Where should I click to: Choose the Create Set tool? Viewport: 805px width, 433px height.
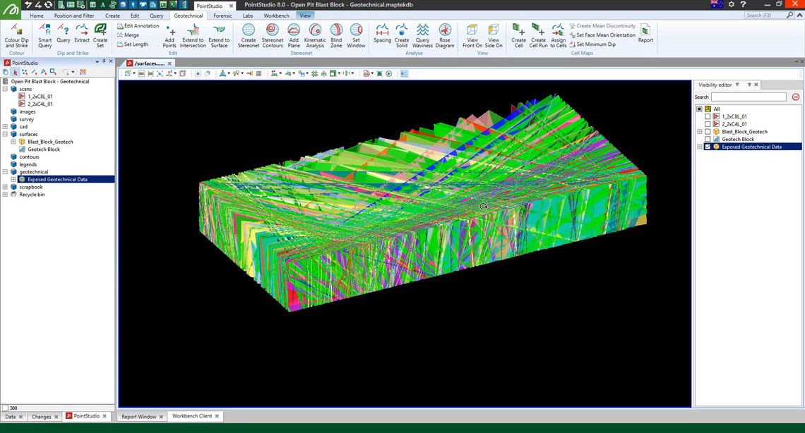pos(100,35)
